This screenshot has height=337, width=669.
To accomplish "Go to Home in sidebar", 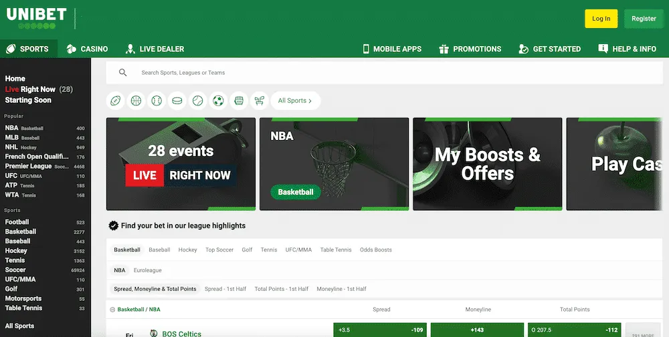I will [x=15, y=79].
